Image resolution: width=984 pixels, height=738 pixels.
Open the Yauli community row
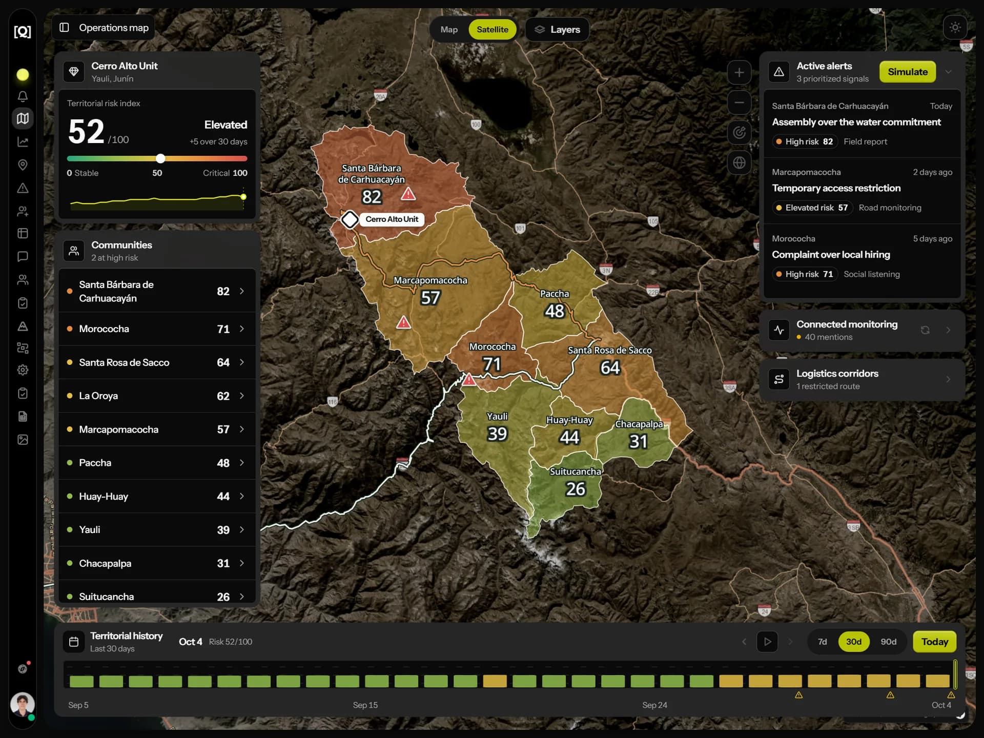tap(157, 530)
